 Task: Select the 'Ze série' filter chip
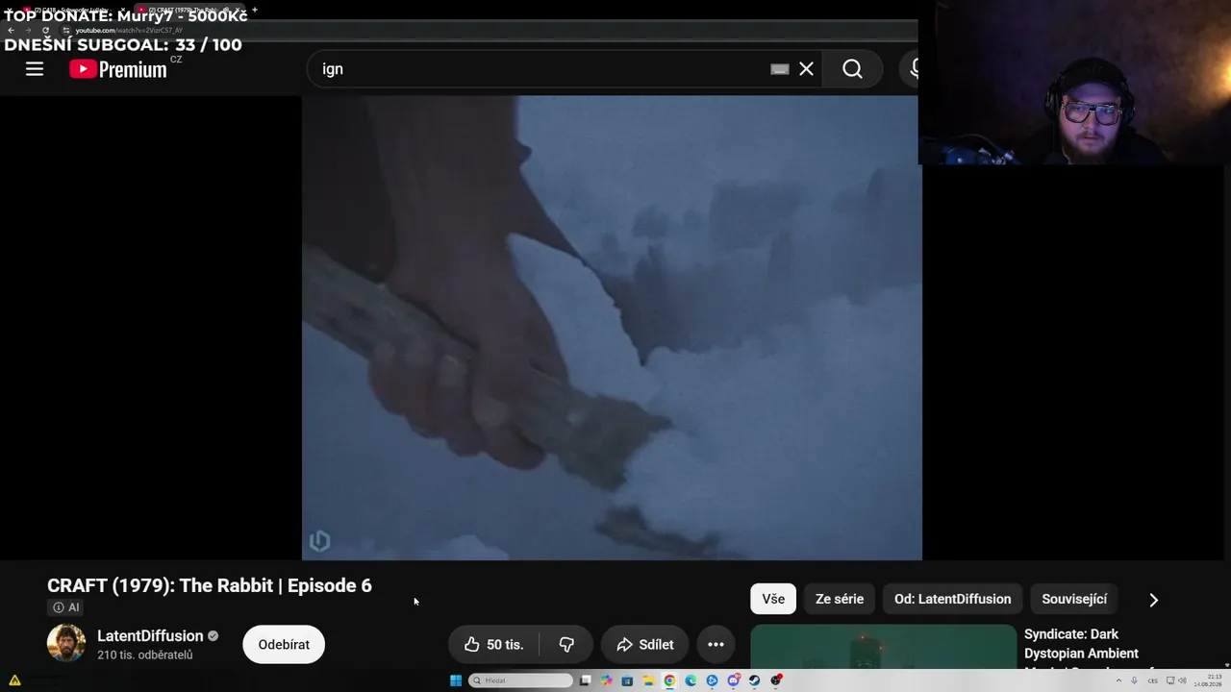840,599
